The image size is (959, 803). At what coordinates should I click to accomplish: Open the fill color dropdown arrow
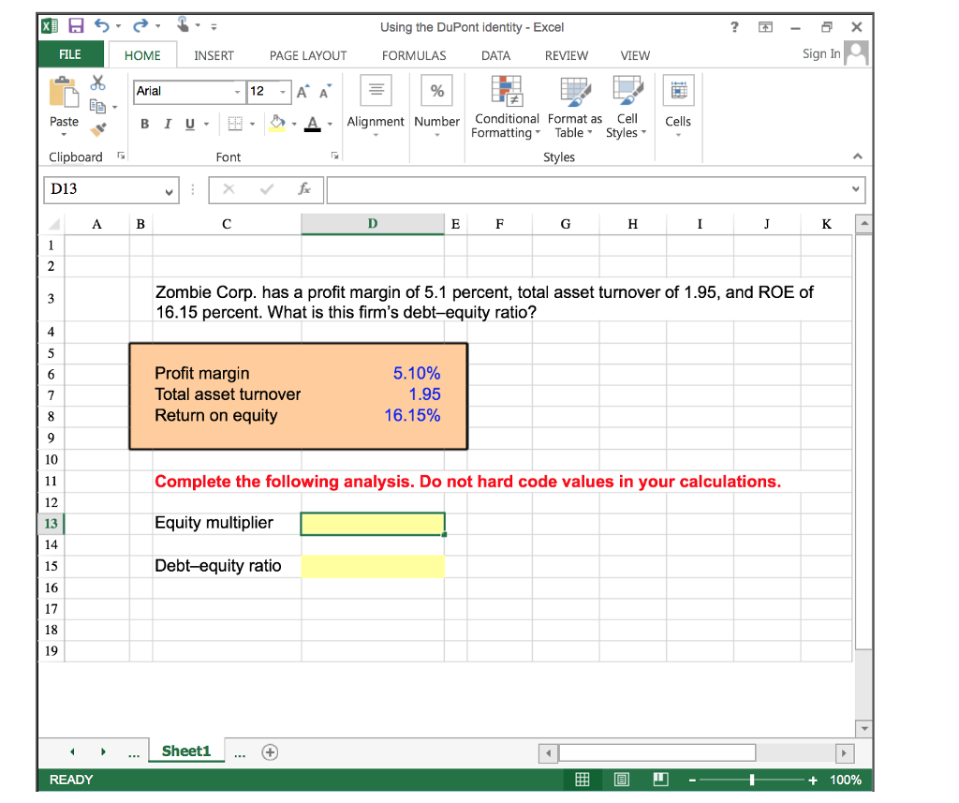294,123
